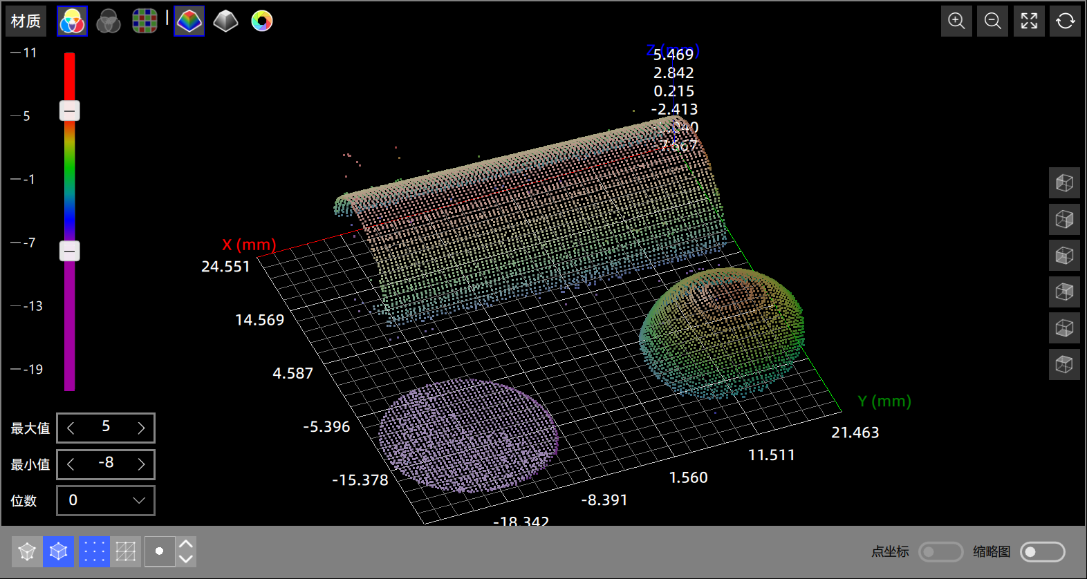Image resolution: width=1087 pixels, height=579 pixels.
Task: Increase the 最大值 value with right arrow
Action: pos(141,428)
